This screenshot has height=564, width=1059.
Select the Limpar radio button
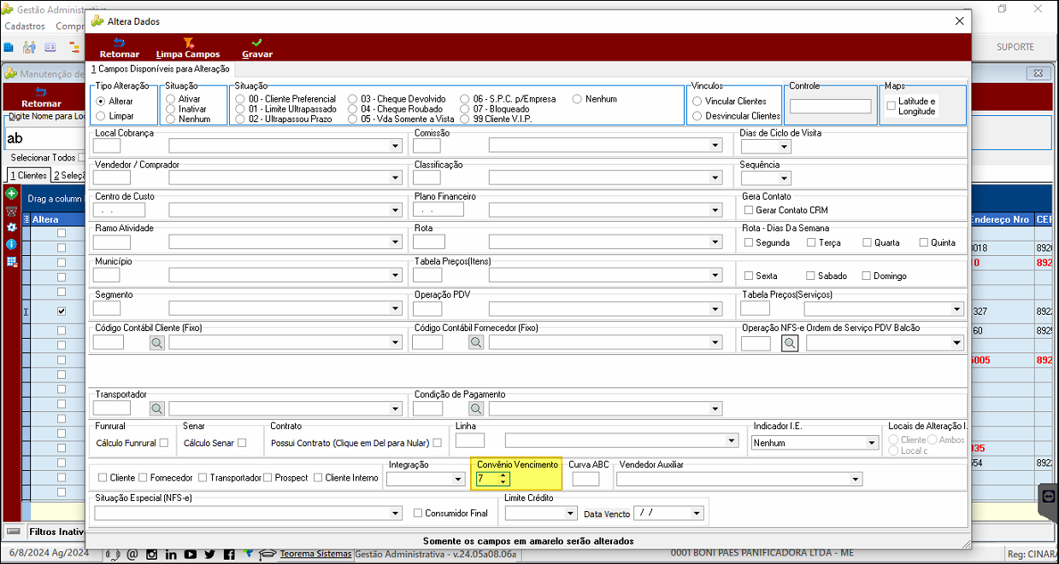pos(101,115)
